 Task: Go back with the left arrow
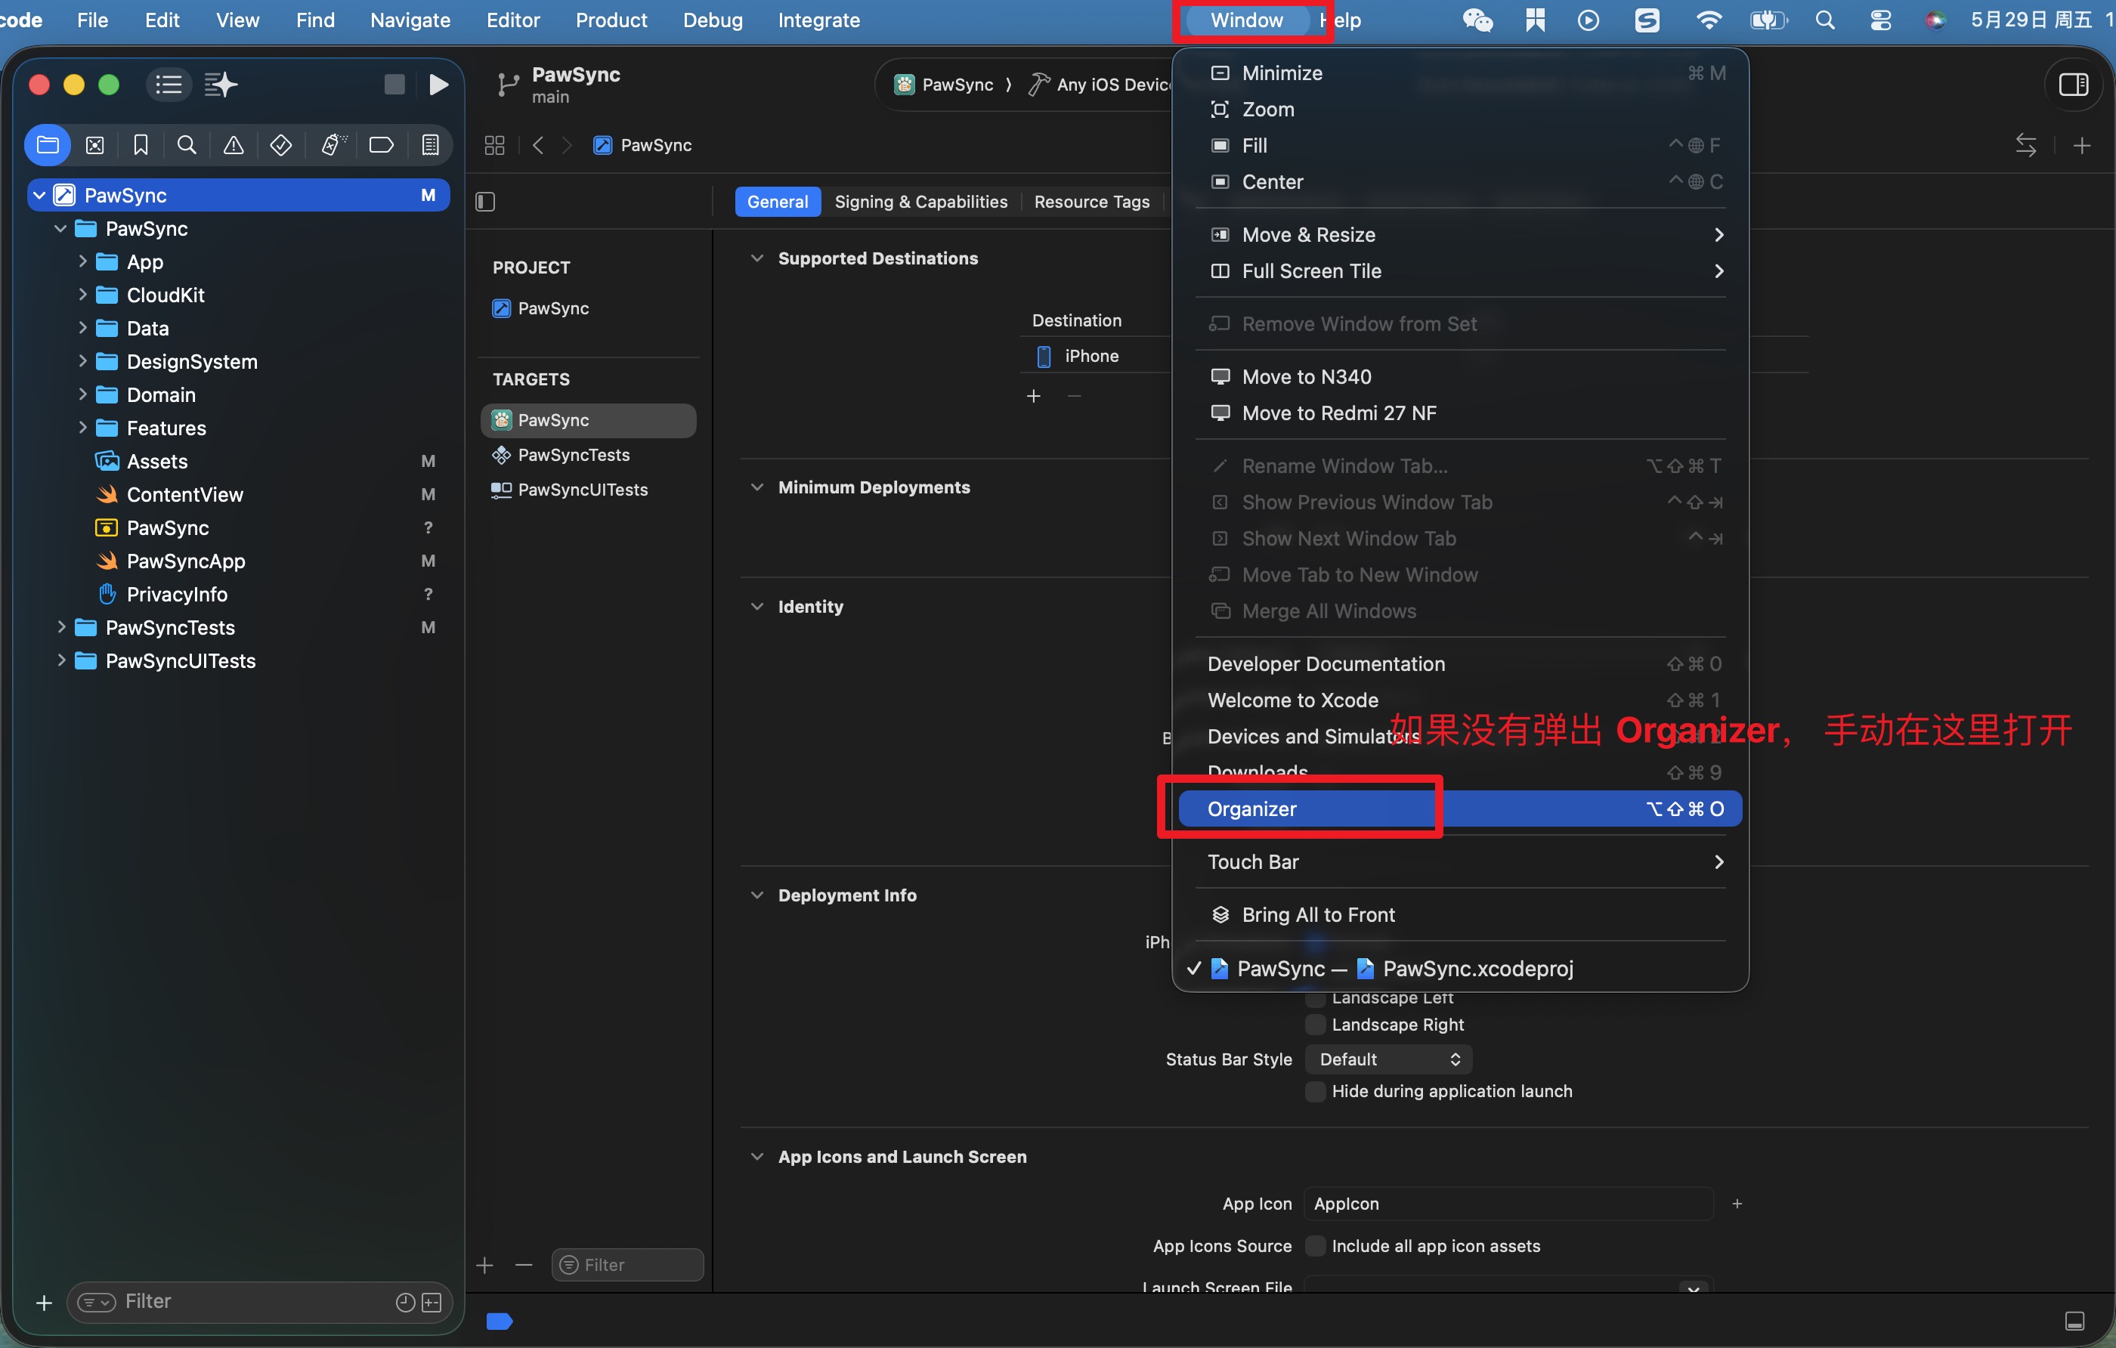(x=539, y=145)
